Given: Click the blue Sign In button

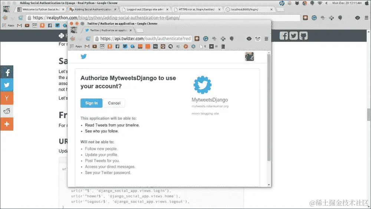Looking at the screenshot, I should tap(91, 103).
